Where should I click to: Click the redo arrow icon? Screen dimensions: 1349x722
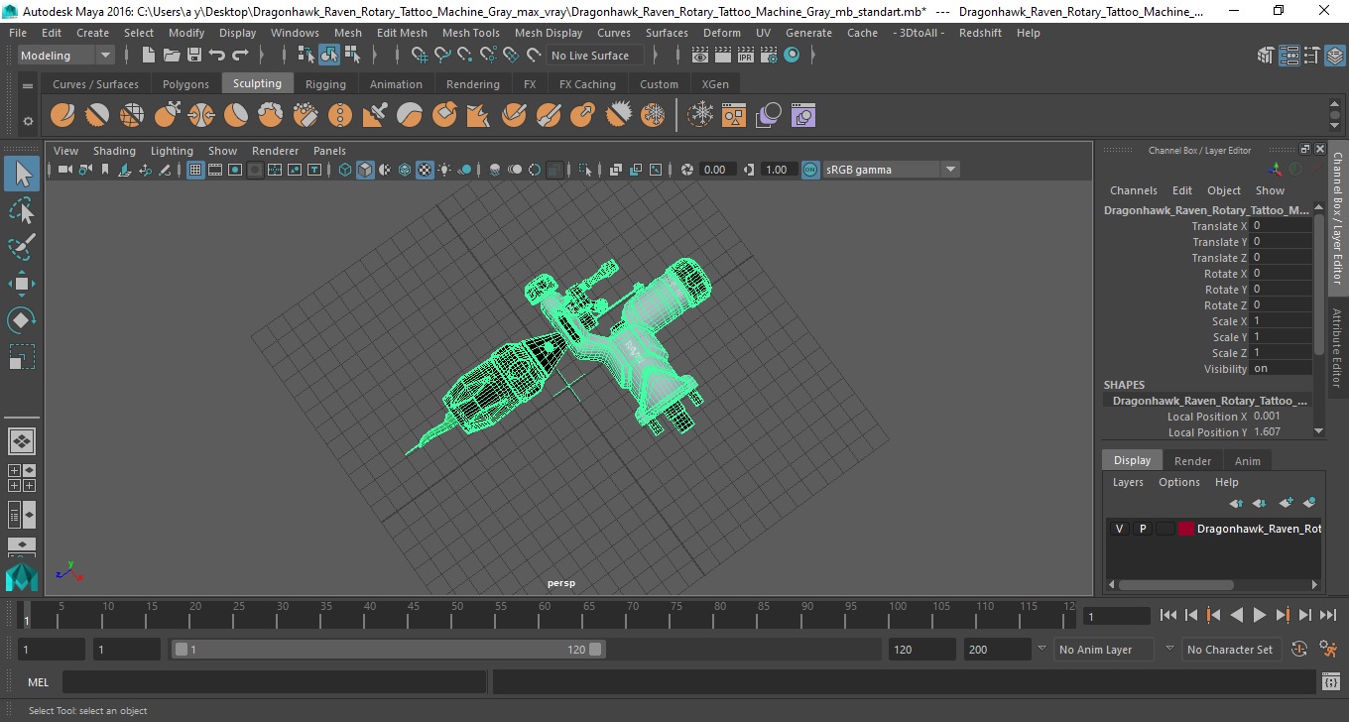[x=240, y=56]
